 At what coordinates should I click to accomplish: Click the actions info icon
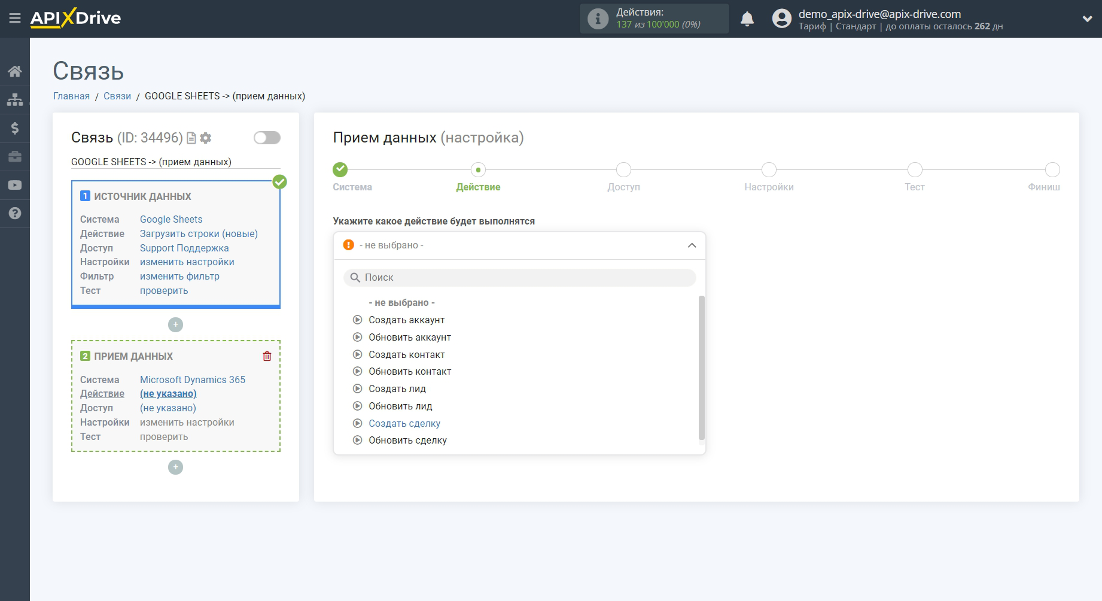click(598, 19)
